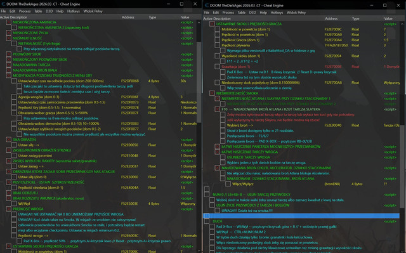Image resolution: width=406 pixels, height=253 pixels.
Task: Toggle NAŁADOWANA BROŃ BIAŁA checkbox
Action: tap(8, 70)
